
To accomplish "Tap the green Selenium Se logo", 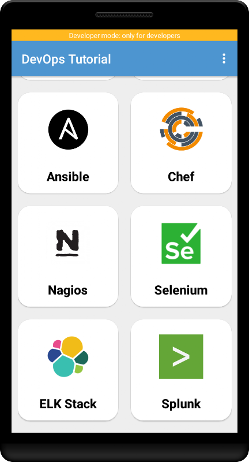I will coord(181,243).
